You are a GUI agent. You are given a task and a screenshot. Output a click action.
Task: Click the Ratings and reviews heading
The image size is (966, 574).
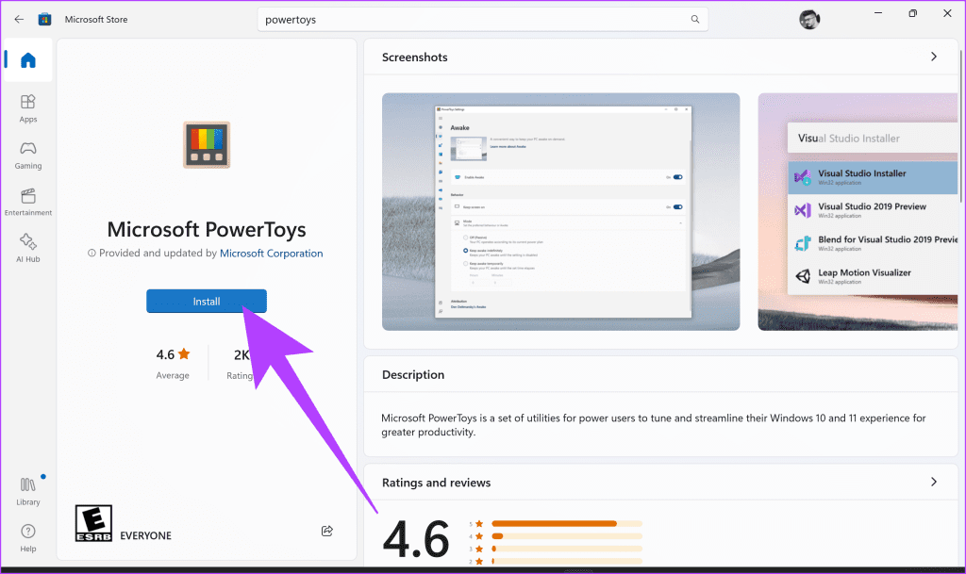pos(436,483)
